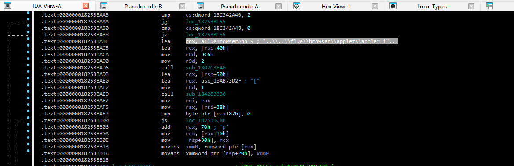This screenshot has height=166, width=514.
Task: Click address .text:00000001825BBAED
Action: pos(75,94)
